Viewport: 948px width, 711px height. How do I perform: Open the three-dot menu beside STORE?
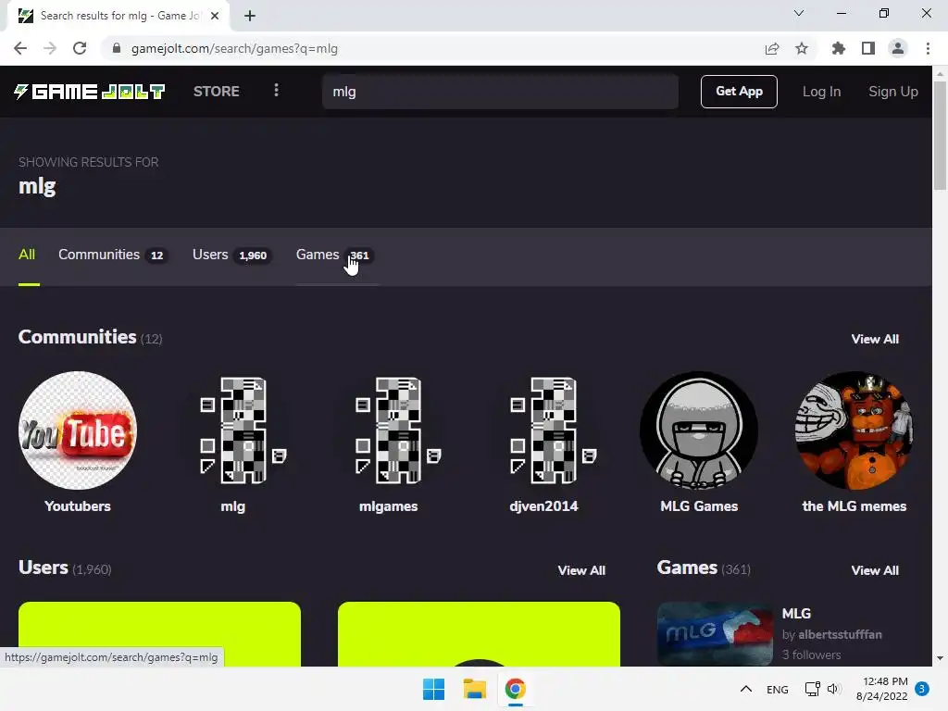(x=276, y=90)
